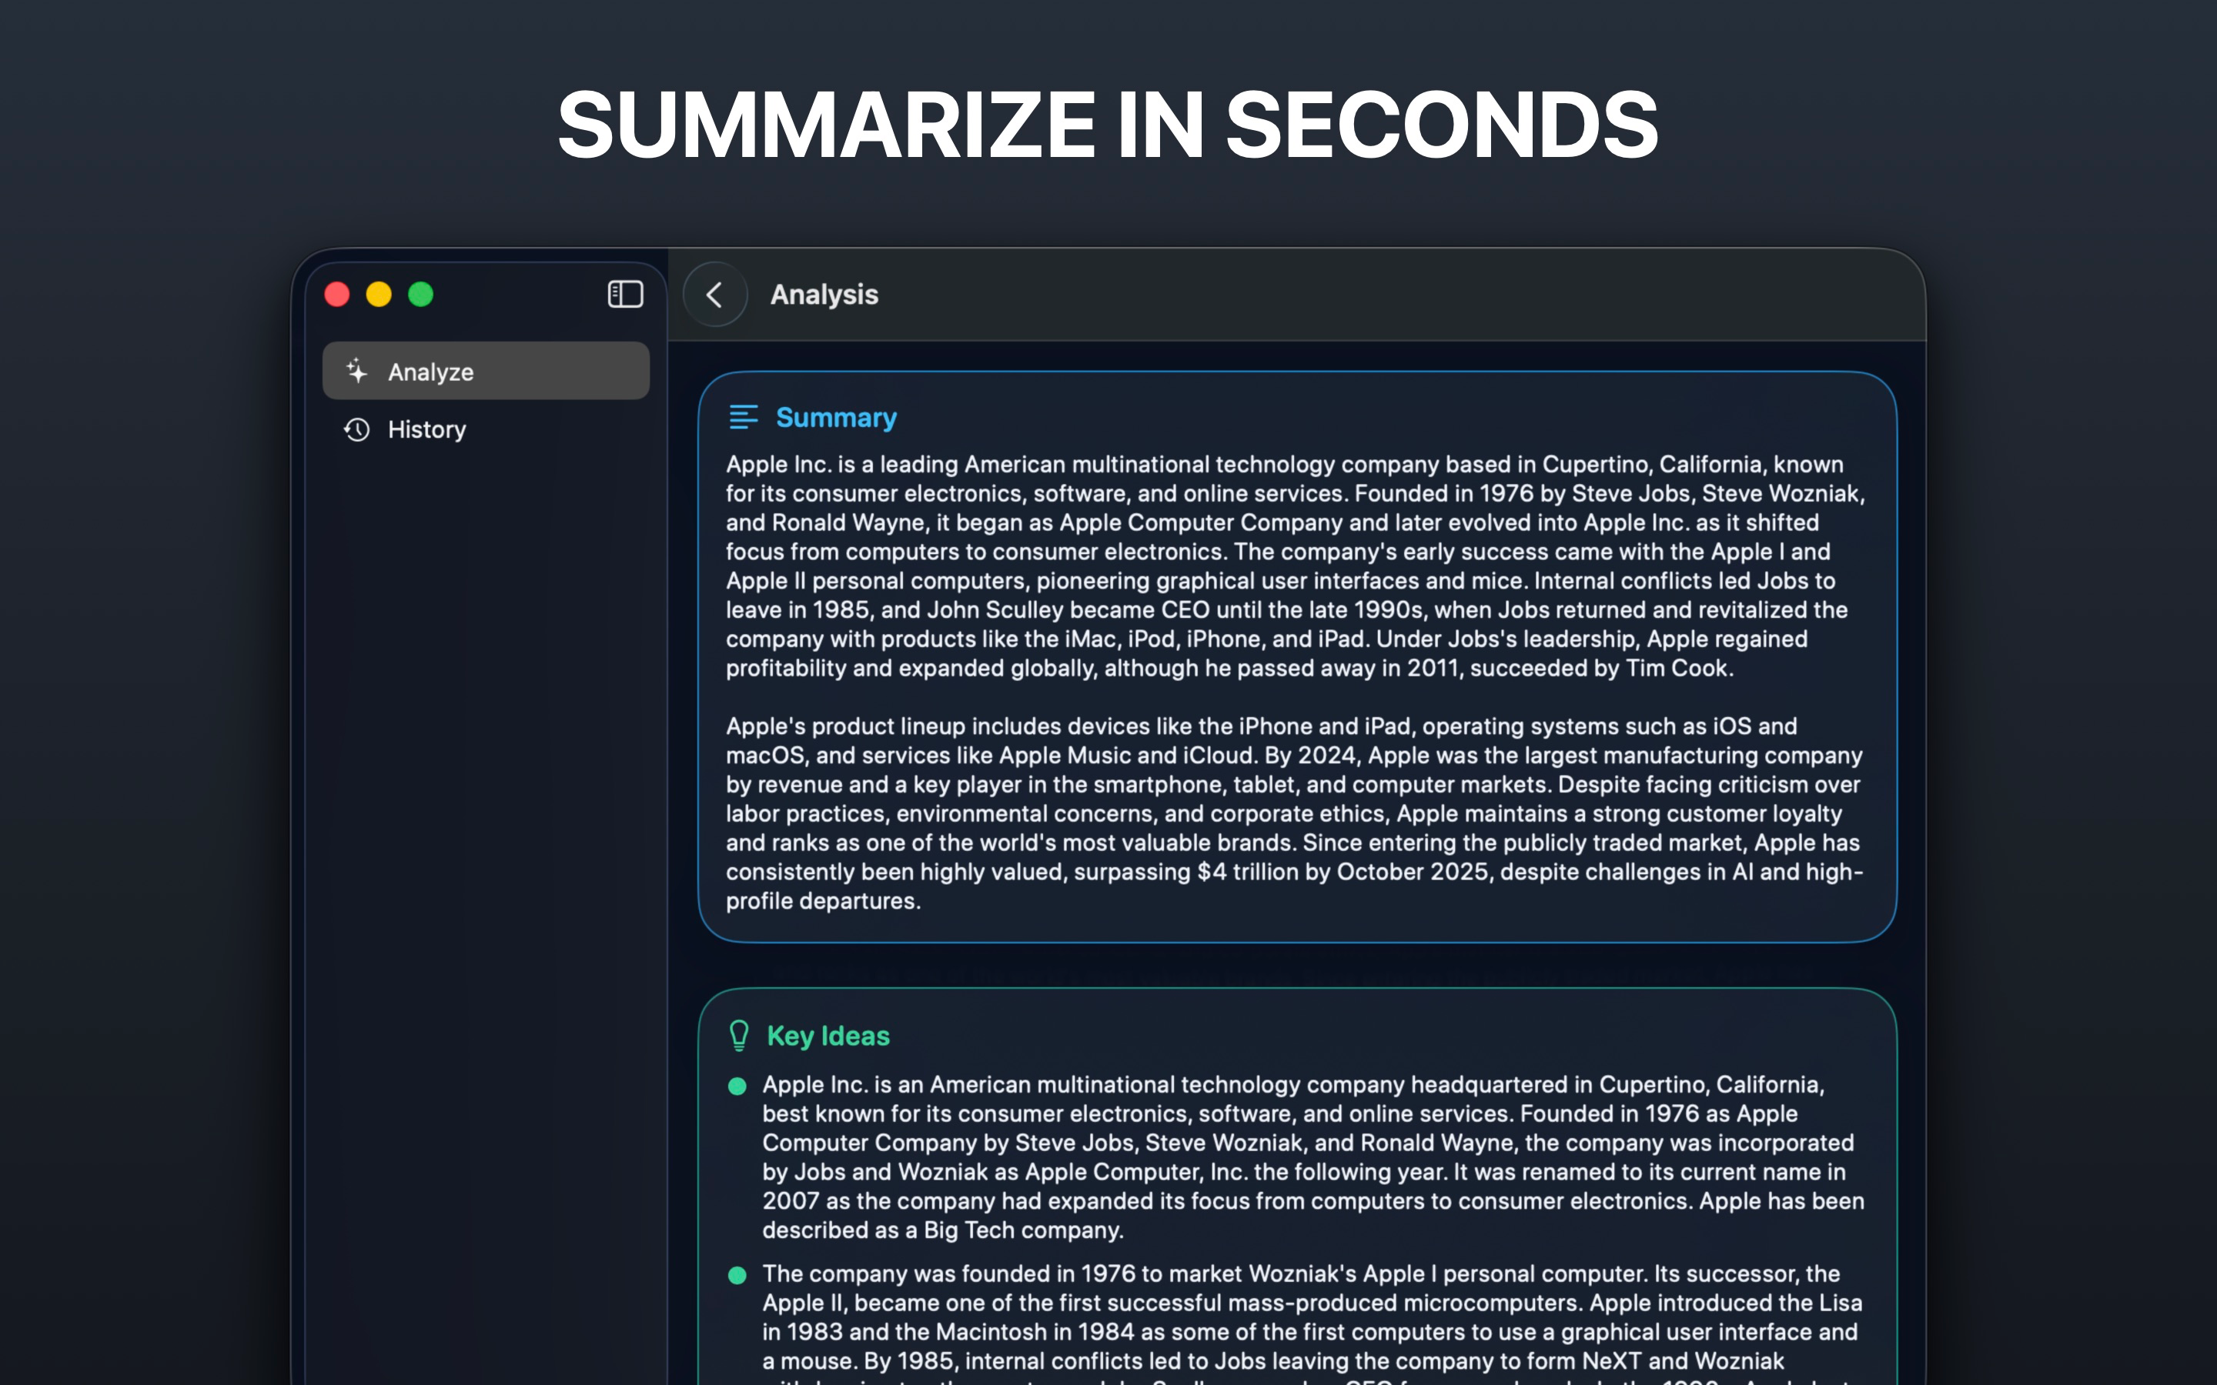
Task: Click the 'SUMMARIZE IN SECONDS' headline
Action: [x=1108, y=124]
